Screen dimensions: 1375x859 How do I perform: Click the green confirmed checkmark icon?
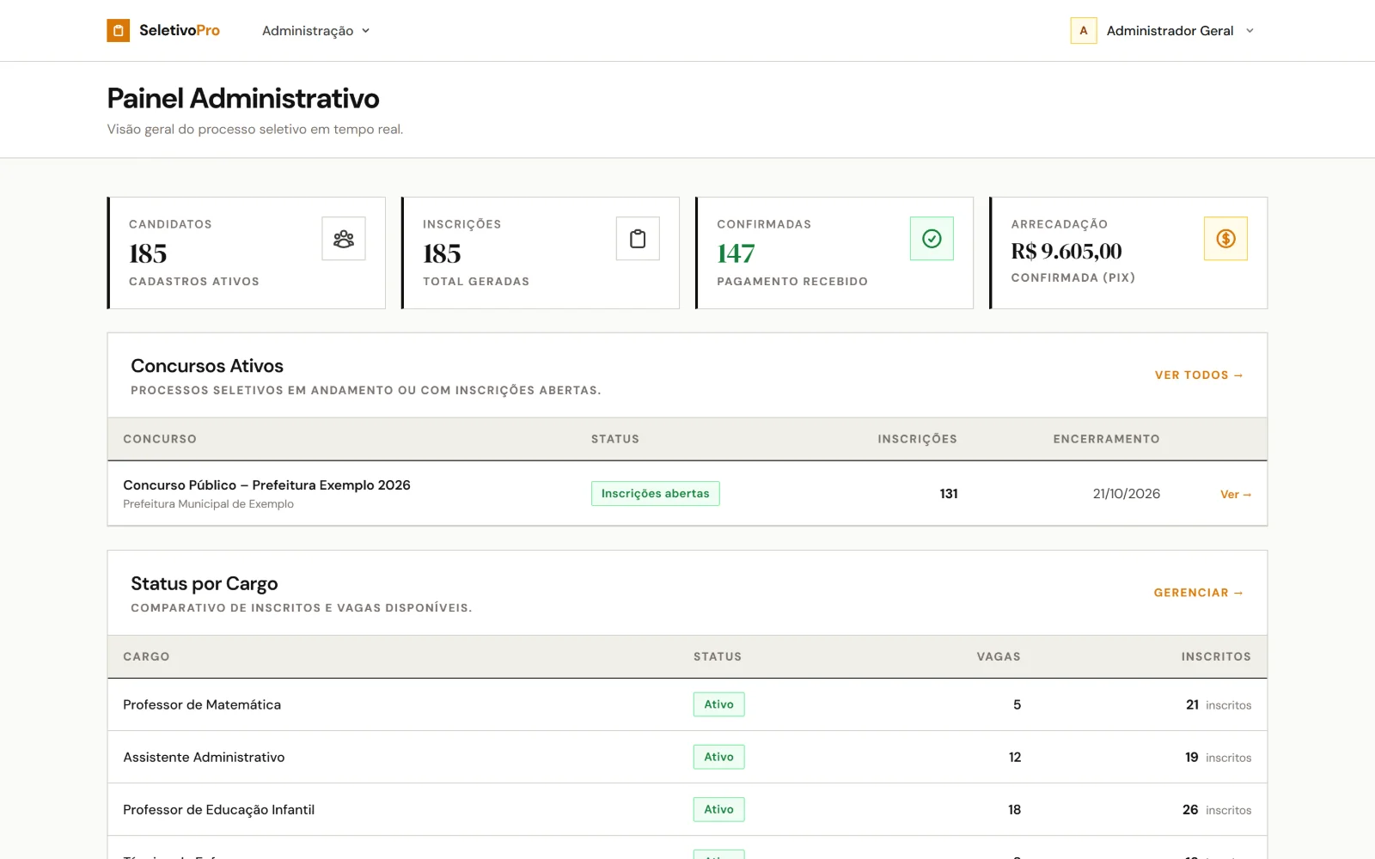pyautogui.click(x=932, y=239)
